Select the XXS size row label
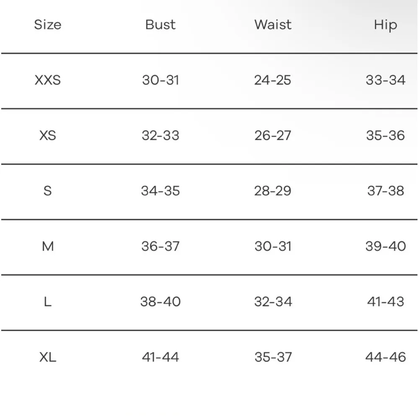 47,80
